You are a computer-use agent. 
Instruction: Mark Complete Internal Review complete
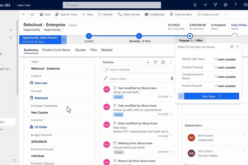tap(216, 76)
